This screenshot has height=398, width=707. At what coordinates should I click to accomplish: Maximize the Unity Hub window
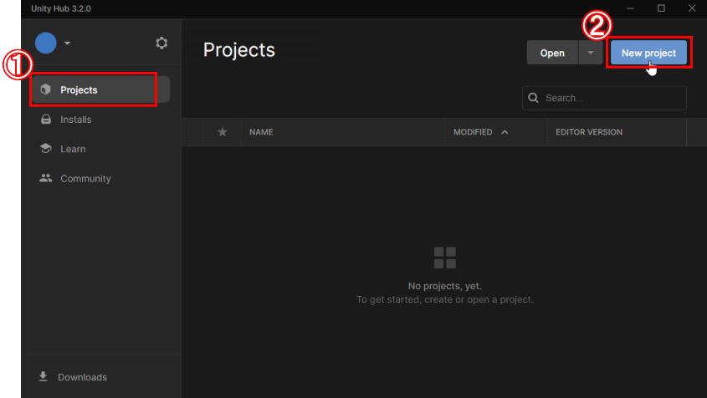click(x=661, y=8)
